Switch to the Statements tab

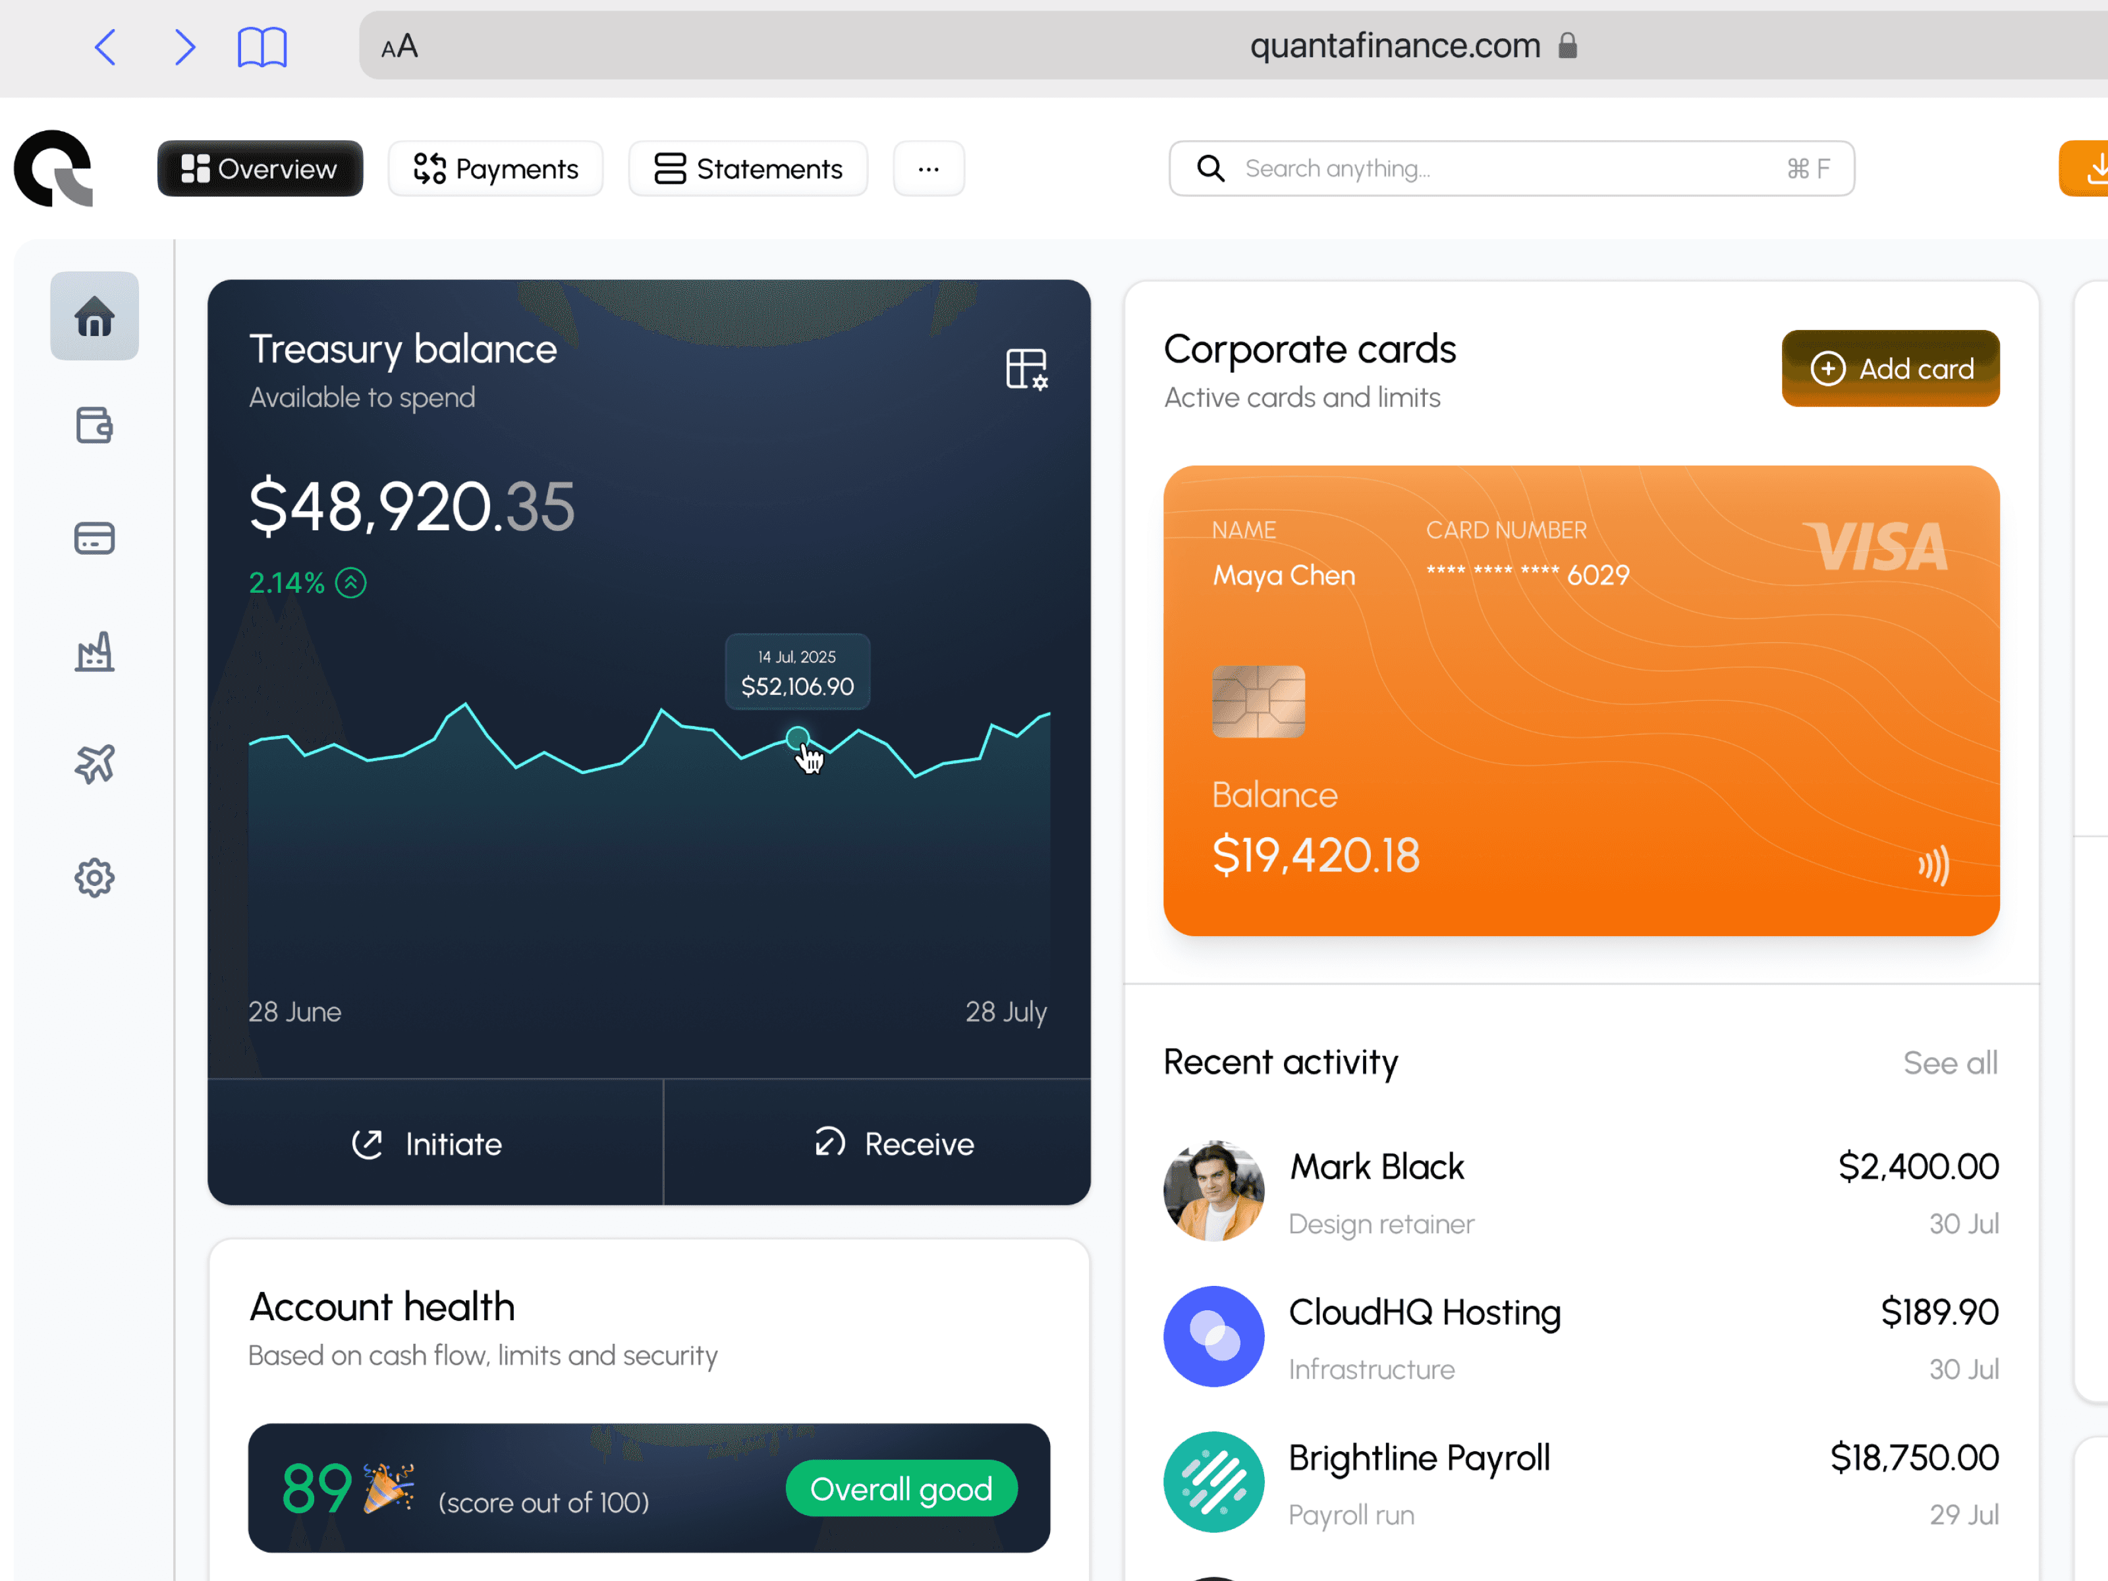click(x=748, y=169)
